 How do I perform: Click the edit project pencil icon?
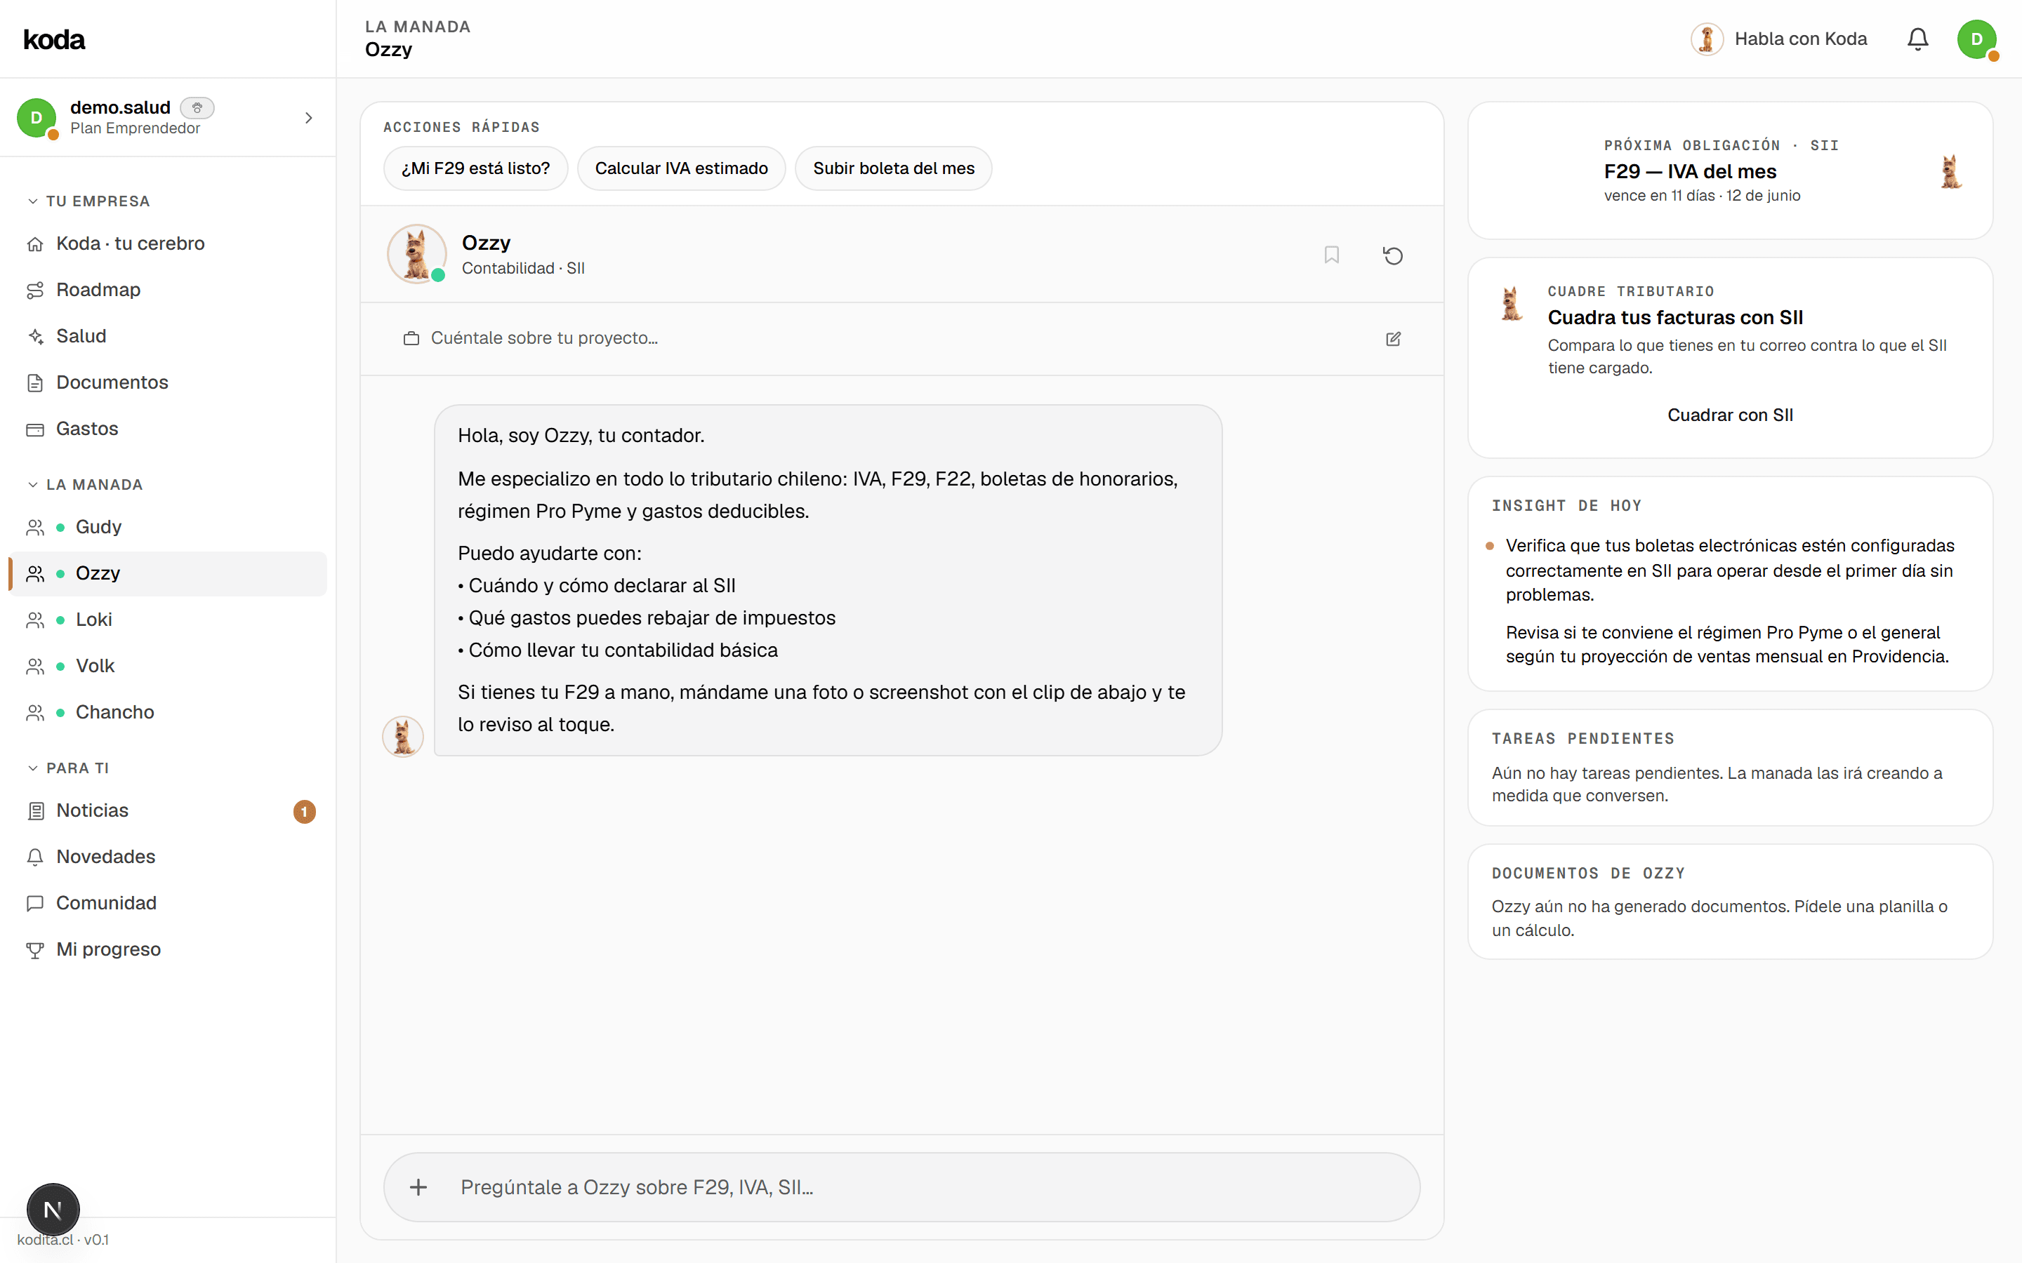[1393, 338]
